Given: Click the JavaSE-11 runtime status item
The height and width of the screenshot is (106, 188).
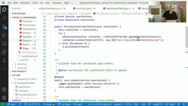Looking at the screenshot, I should tap(158, 104).
